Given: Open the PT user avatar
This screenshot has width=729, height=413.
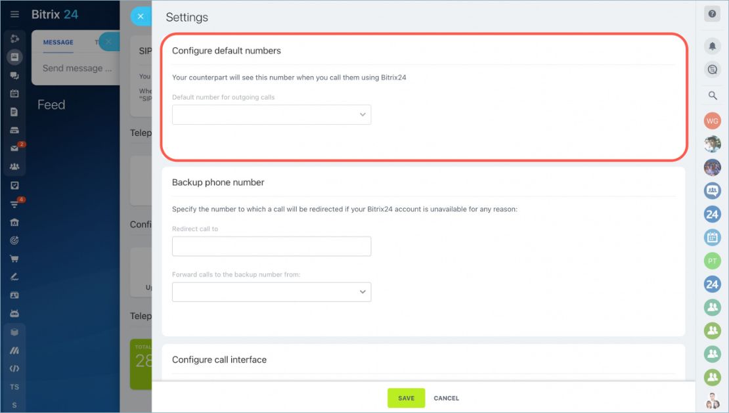Looking at the screenshot, I should click(712, 261).
